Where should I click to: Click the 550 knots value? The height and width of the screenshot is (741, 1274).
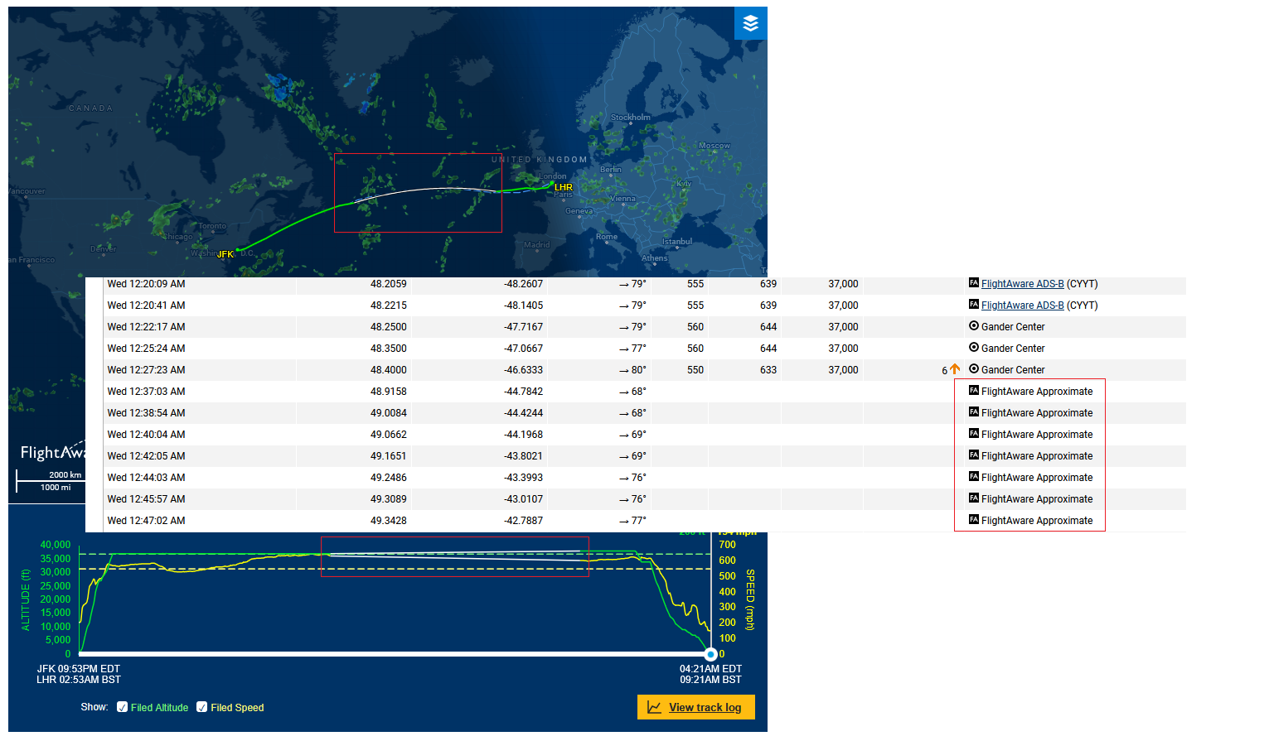(695, 370)
